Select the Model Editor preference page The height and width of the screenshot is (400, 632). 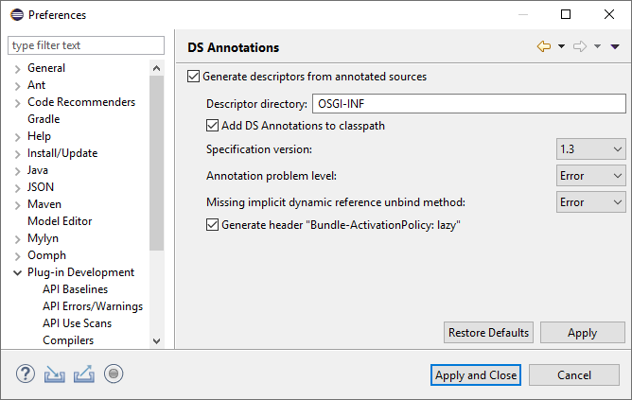point(60,221)
